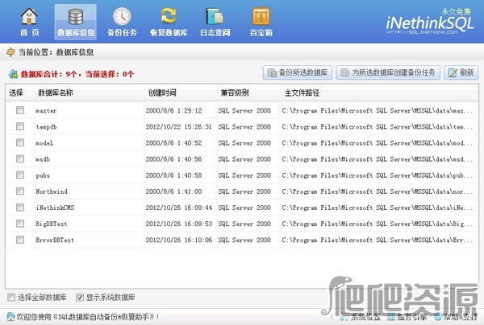Open 帮助&支持 link in status bar
The width and height of the screenshot is (484, 325).
[x=460, y=317]
